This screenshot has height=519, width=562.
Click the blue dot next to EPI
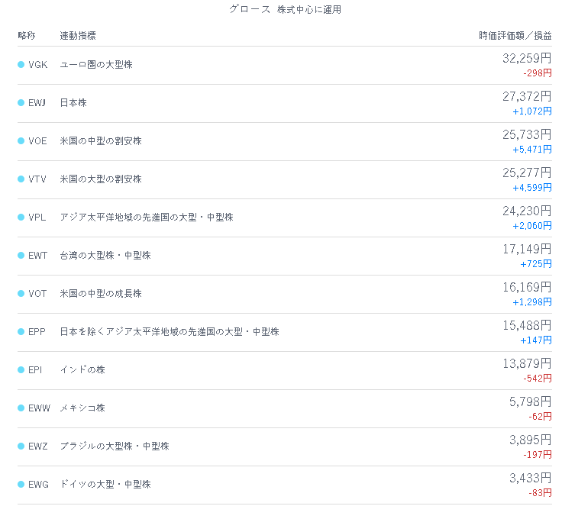[x=21, y=369]
